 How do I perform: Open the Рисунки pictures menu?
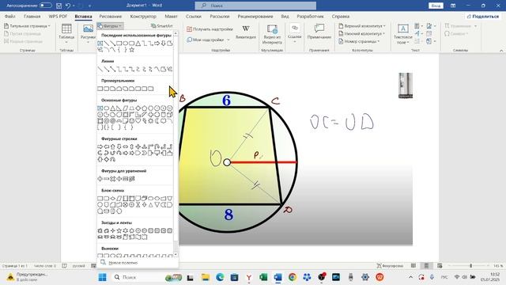click(88, 33)
